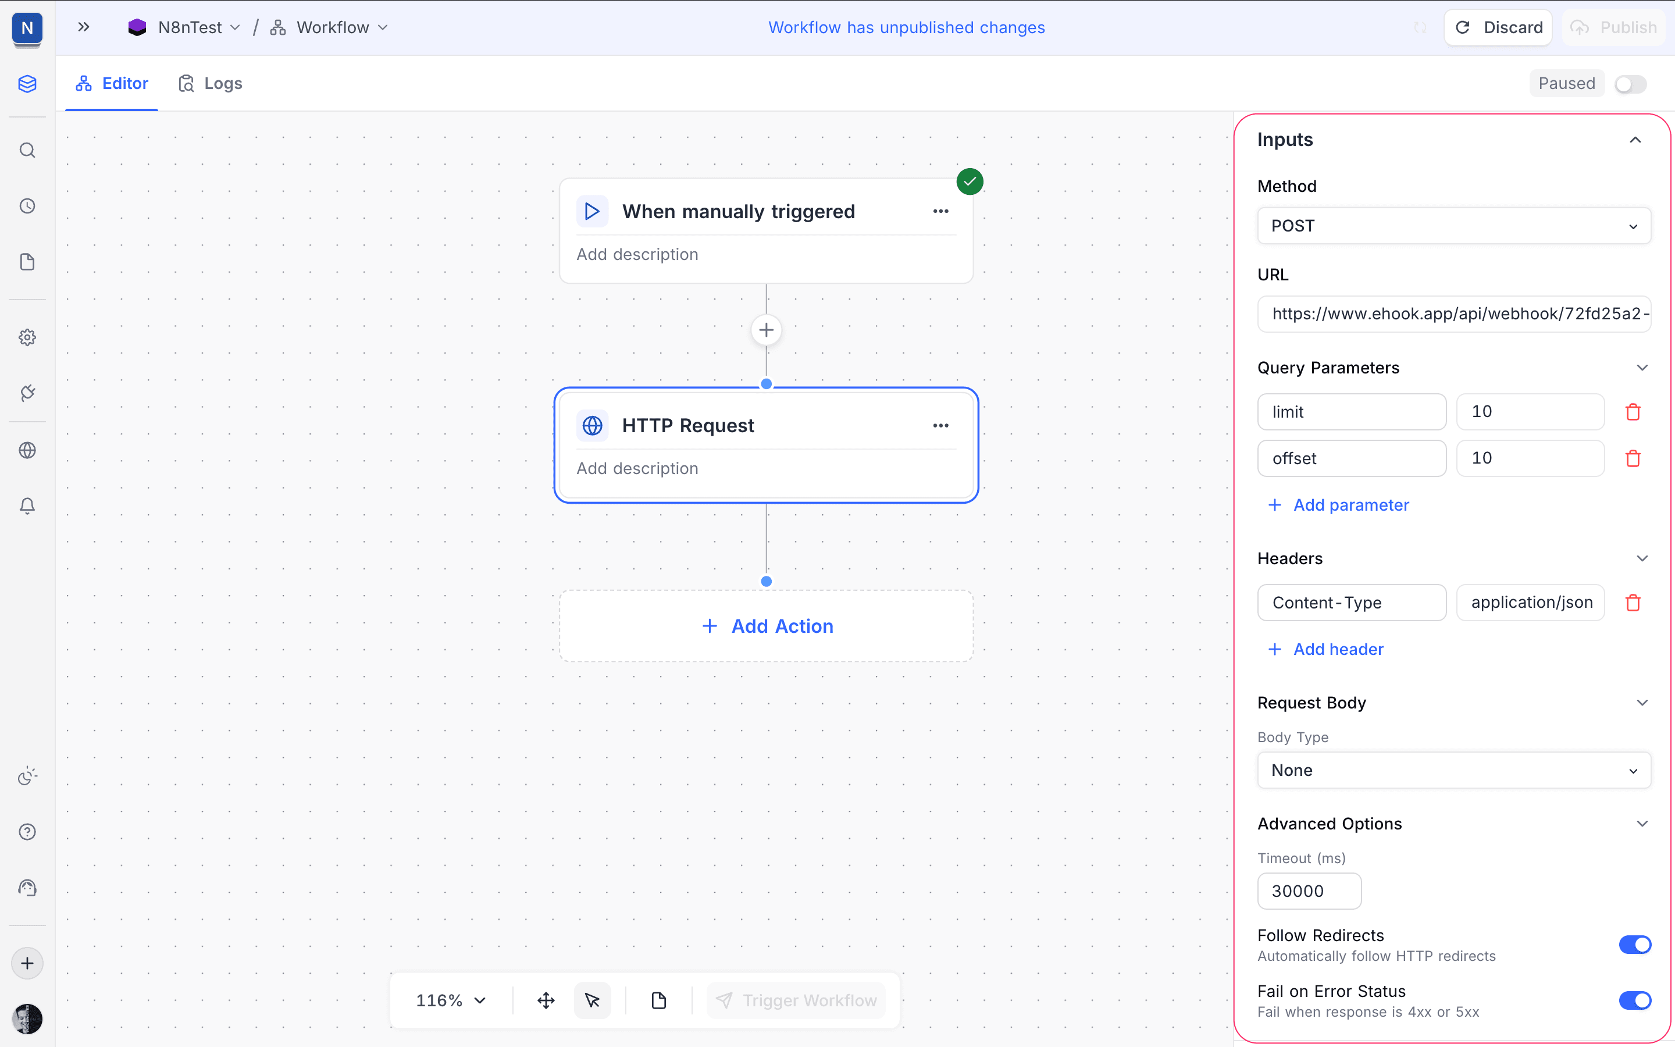Switch to the Logs tab

pyautogui.click(x=210, y=83)
